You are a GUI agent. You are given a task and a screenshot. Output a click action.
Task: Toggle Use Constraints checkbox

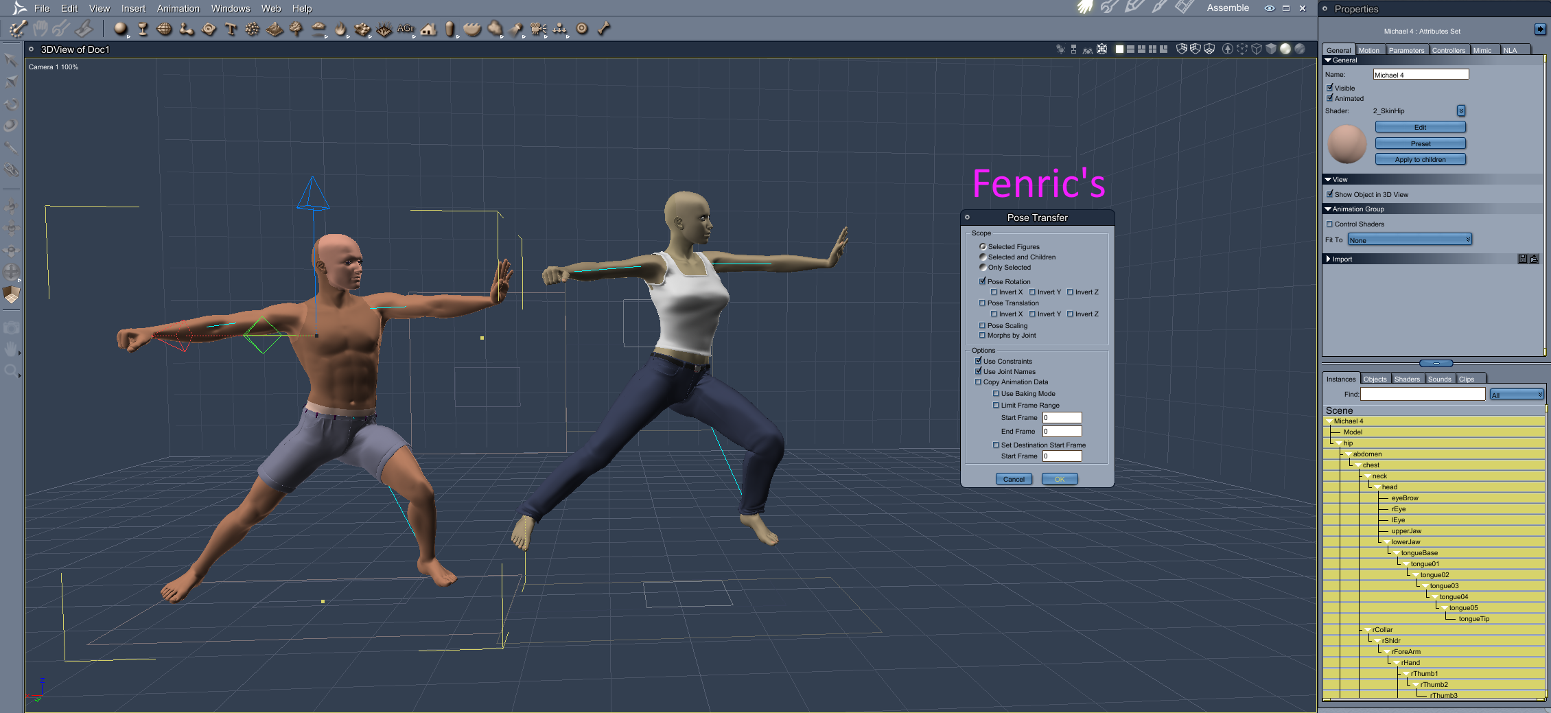[x=978, y=361]
